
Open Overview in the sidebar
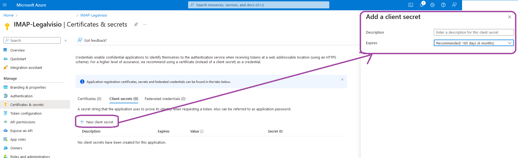click(17, 50)
